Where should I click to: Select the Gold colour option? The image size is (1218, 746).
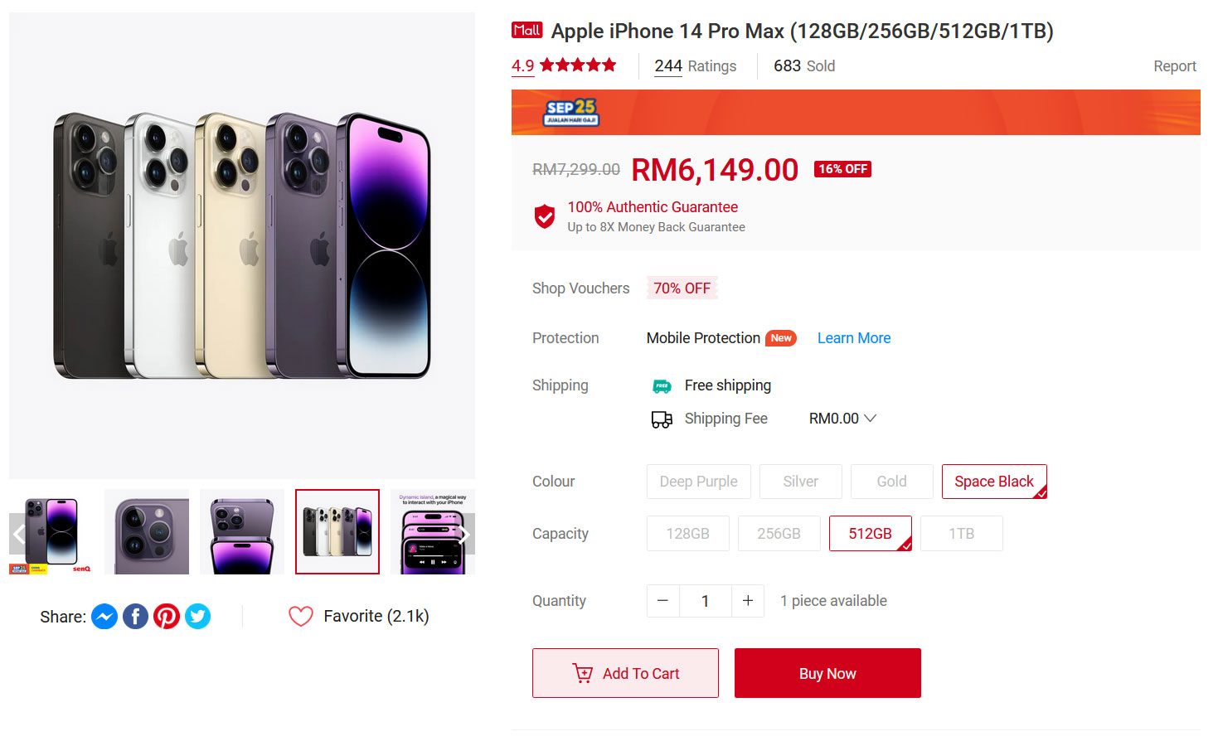891,481
